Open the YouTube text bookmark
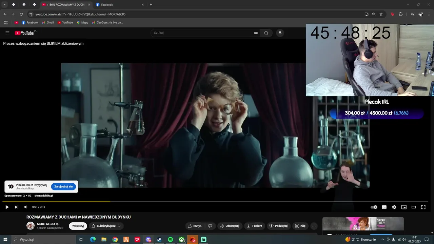The width and height of the screenshot is (434, 244). point(65,23)
